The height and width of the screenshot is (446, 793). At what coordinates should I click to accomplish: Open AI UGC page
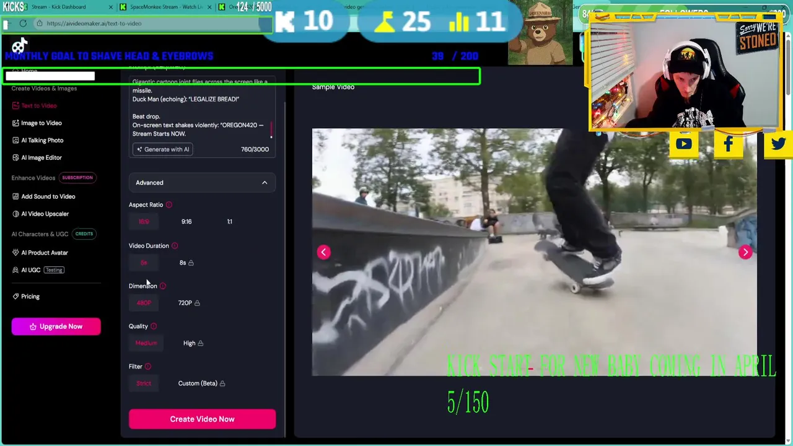click(31, 270)
